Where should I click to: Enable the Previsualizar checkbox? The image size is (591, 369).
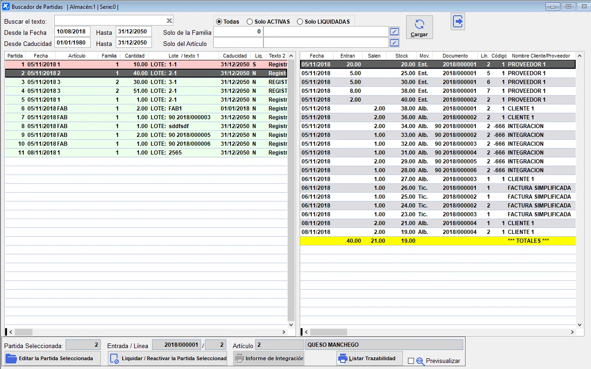point(411,361)
